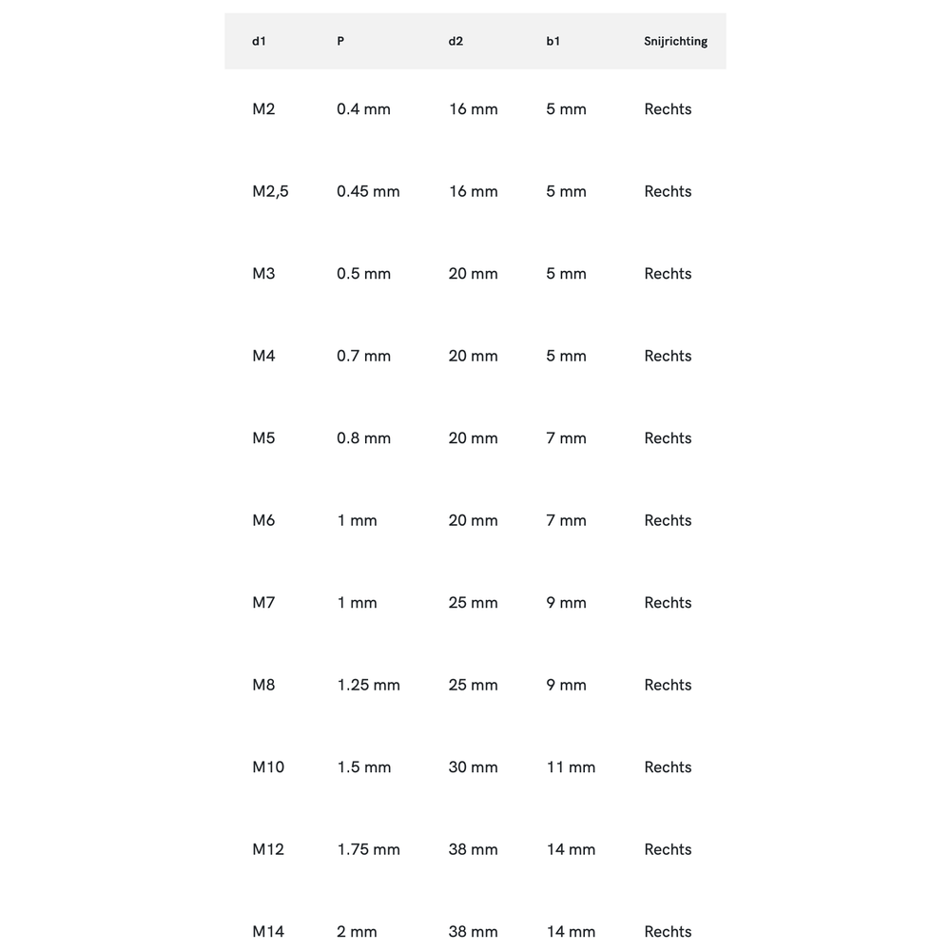
Task: Click the d2 column header
Action: (x=456, y=42)
